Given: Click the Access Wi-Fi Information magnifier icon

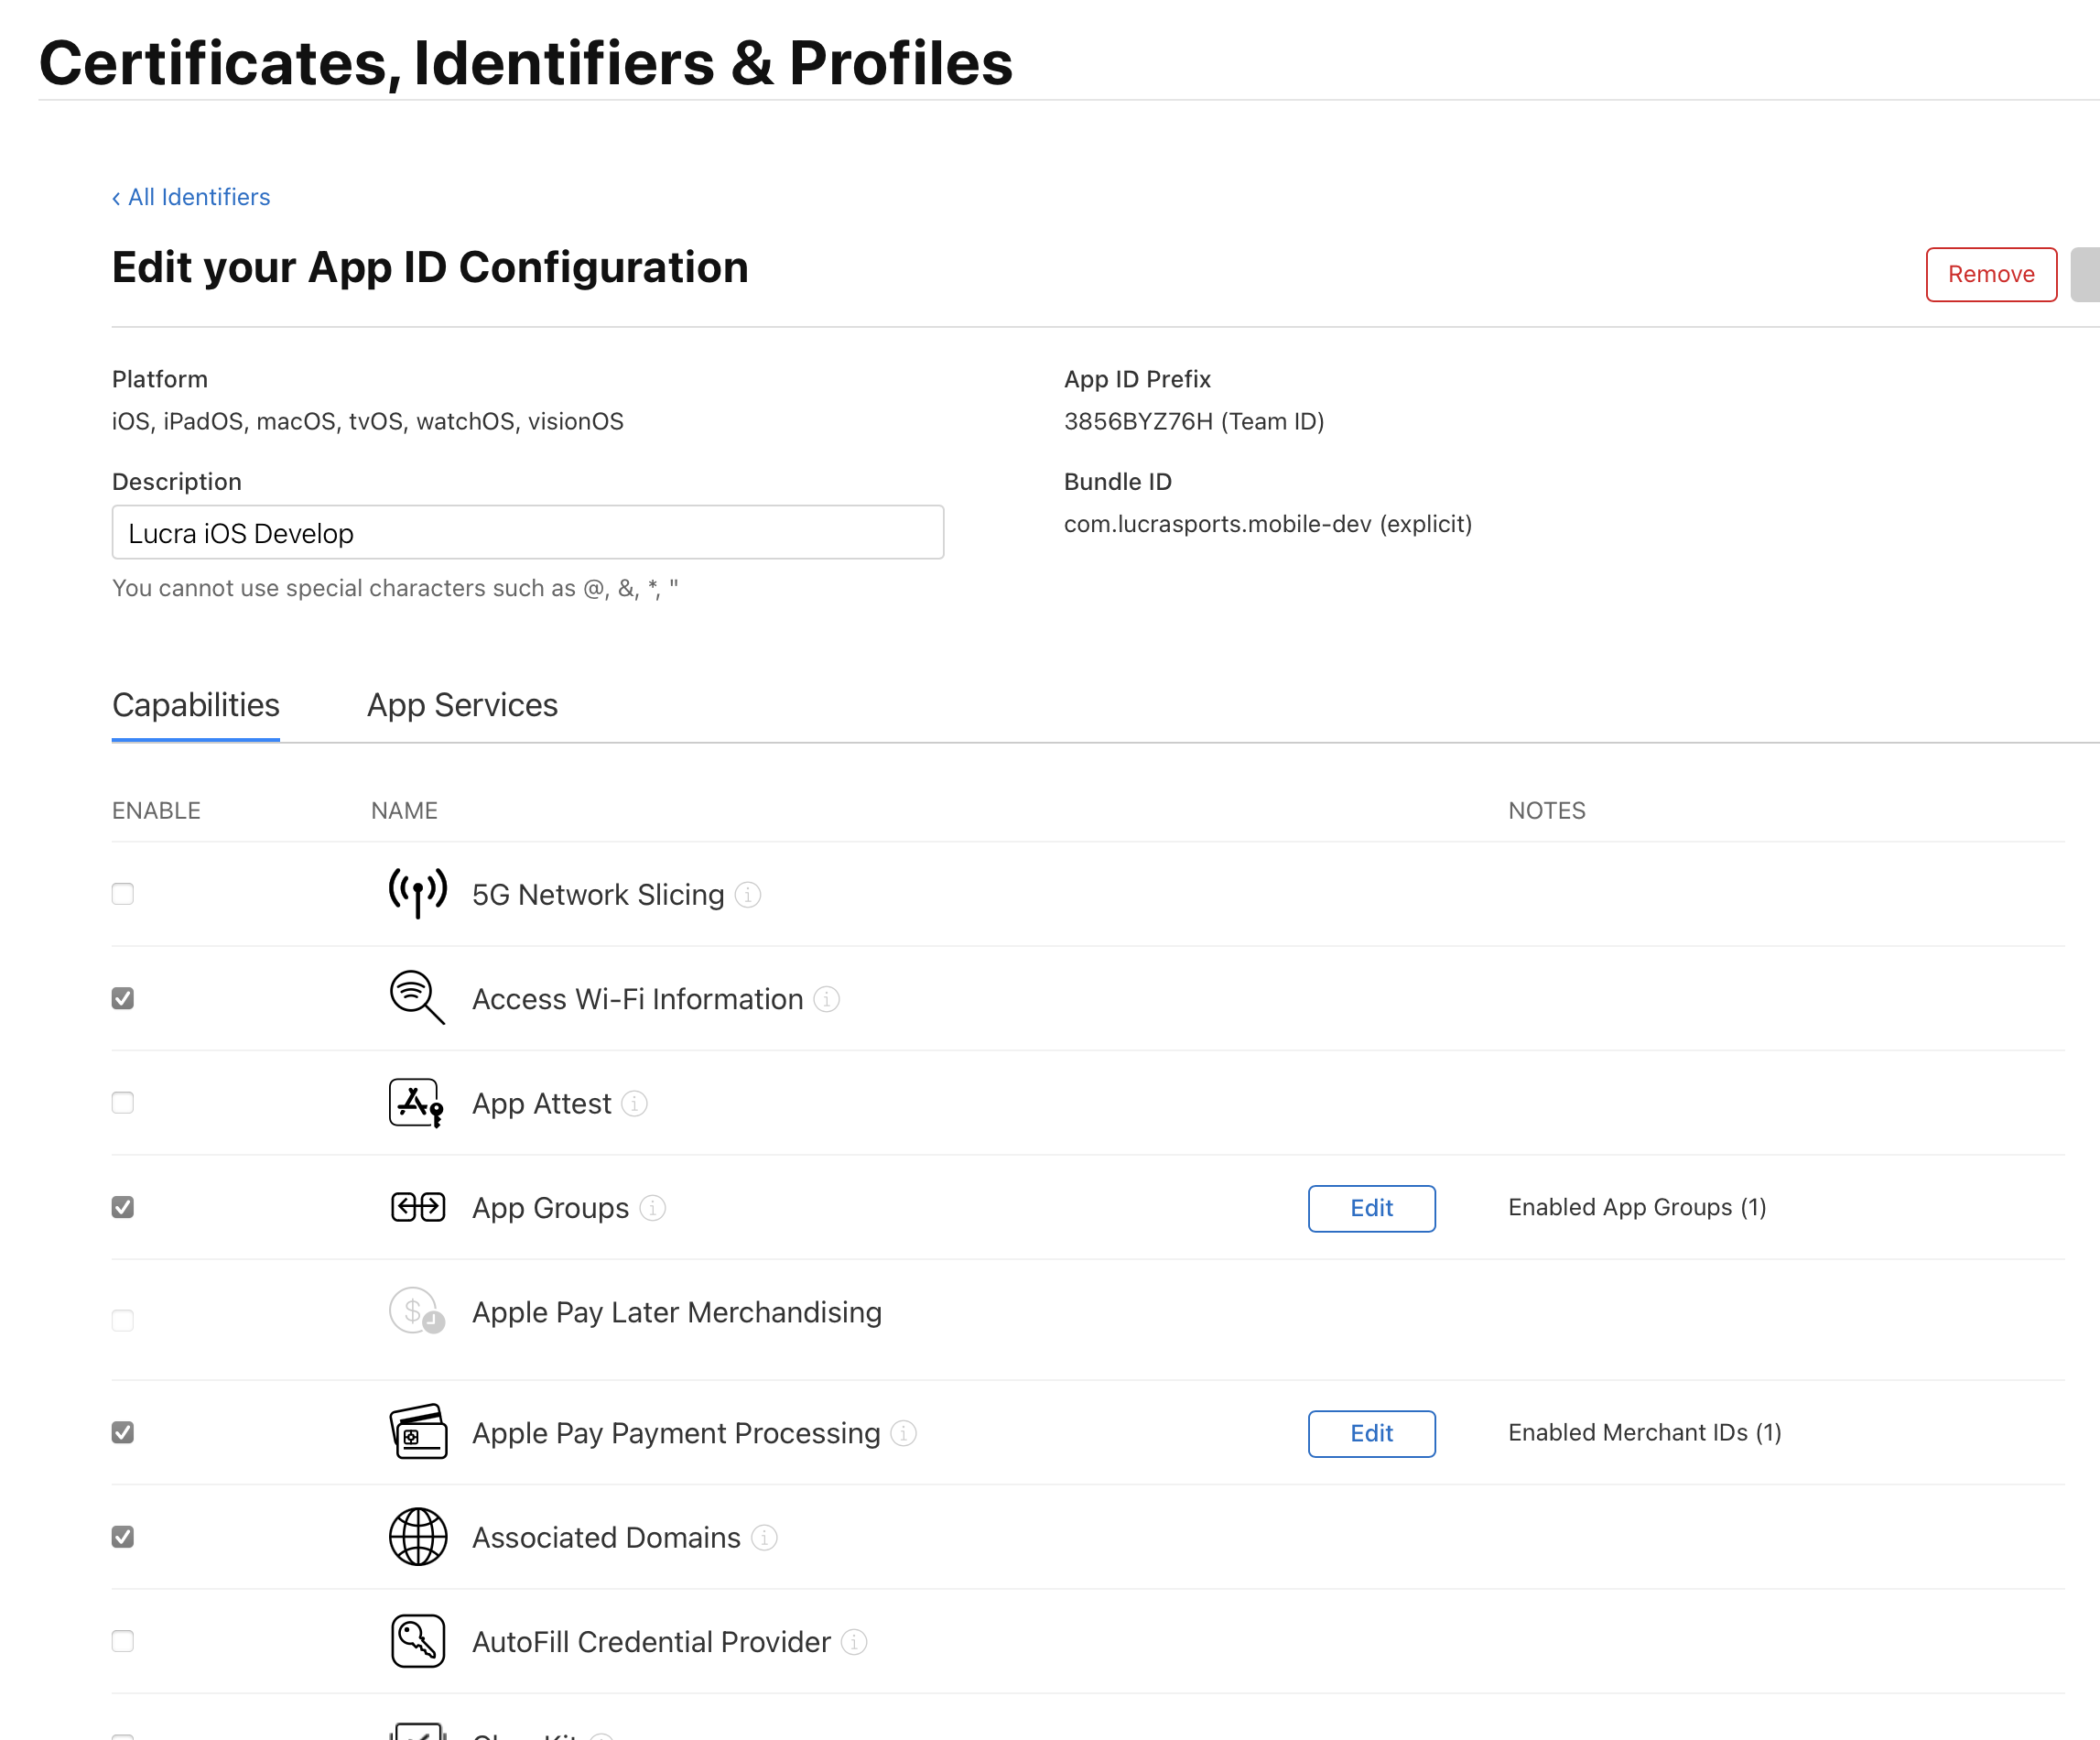Looking at the screenshot, I should [416, 996].
